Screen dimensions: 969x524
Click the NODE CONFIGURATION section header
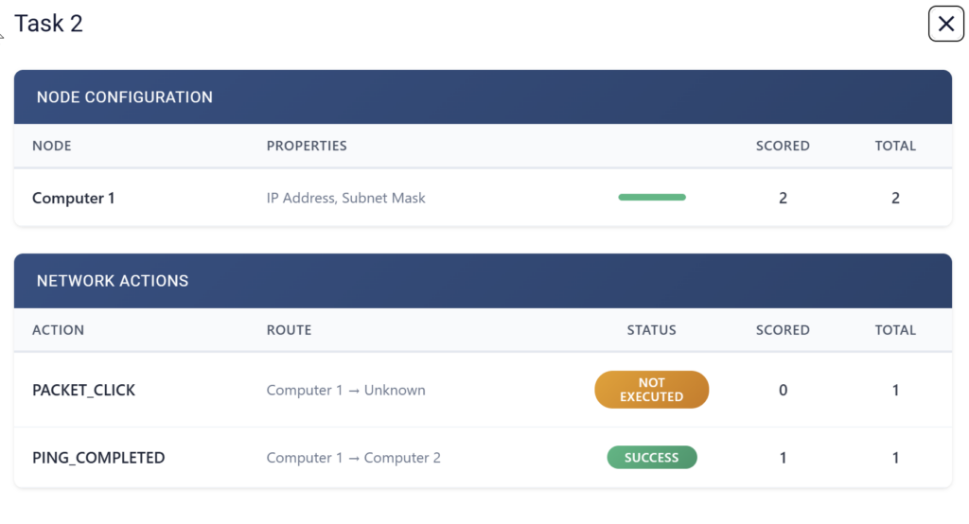pyautogui.click(x=125, y=96)
